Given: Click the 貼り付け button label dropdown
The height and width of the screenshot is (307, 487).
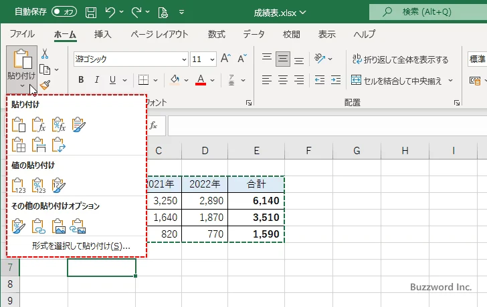Looking at the screenshot, I should tap(21, 79).
